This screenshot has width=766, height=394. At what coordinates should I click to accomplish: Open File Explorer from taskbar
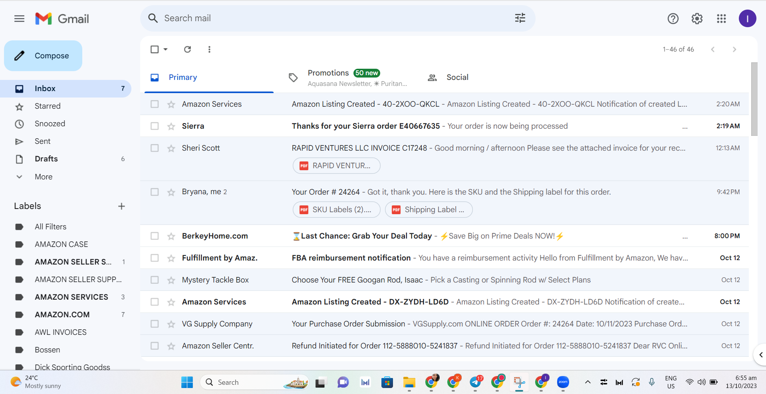pyautogui.click(x=409, y=382)
